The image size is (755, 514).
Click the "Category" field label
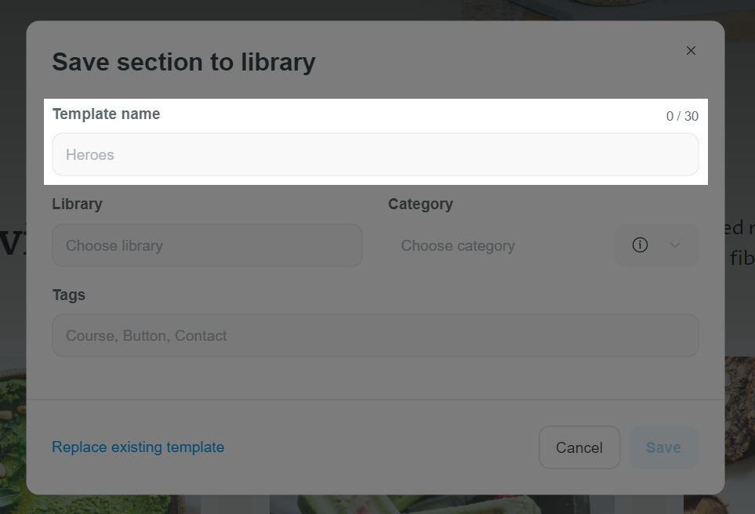click(x=420, y=205)
